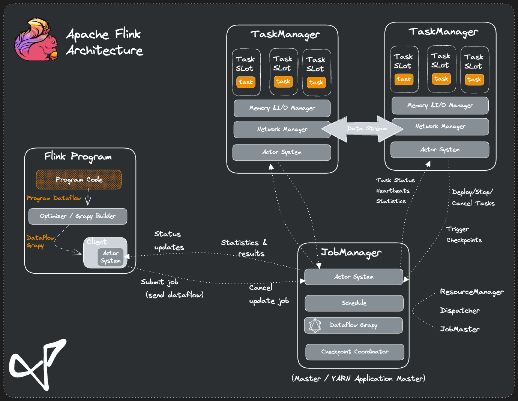
Task: Select last orange task in right TaskManager
Action: pyautogui.click(x=474, y=79)
